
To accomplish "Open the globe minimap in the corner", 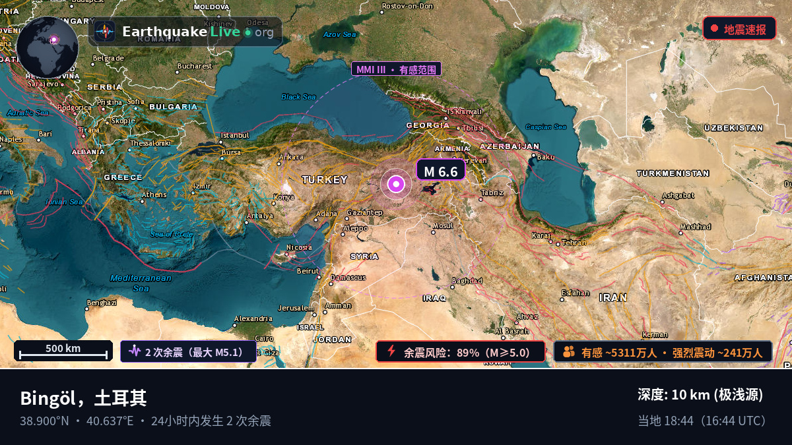I will pyautogui.click(x=48, y=47).
